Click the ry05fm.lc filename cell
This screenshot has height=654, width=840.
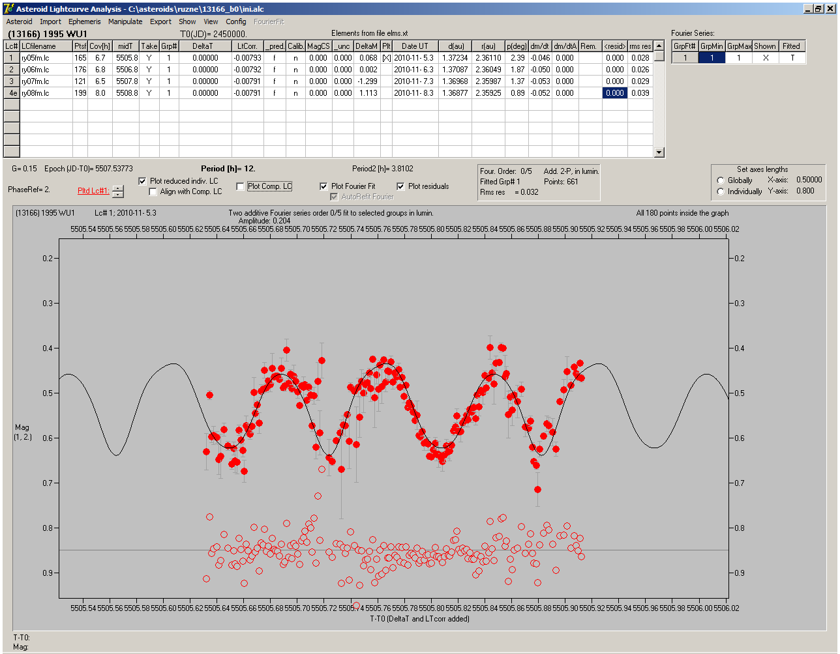point(46,58)
